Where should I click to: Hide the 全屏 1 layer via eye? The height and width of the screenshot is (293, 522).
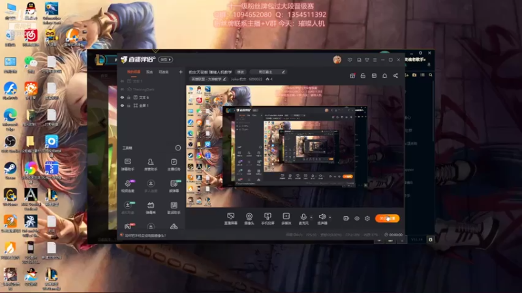coord(122,105)
